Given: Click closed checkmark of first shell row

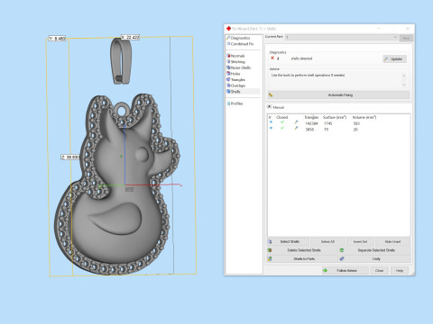Looking at the screenshot, I should (282, 122).
